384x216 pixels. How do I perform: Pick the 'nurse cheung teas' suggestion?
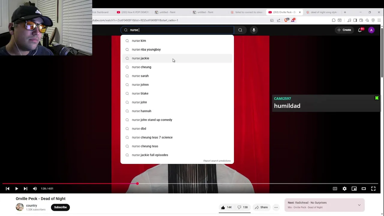click(x=177, y=146)
